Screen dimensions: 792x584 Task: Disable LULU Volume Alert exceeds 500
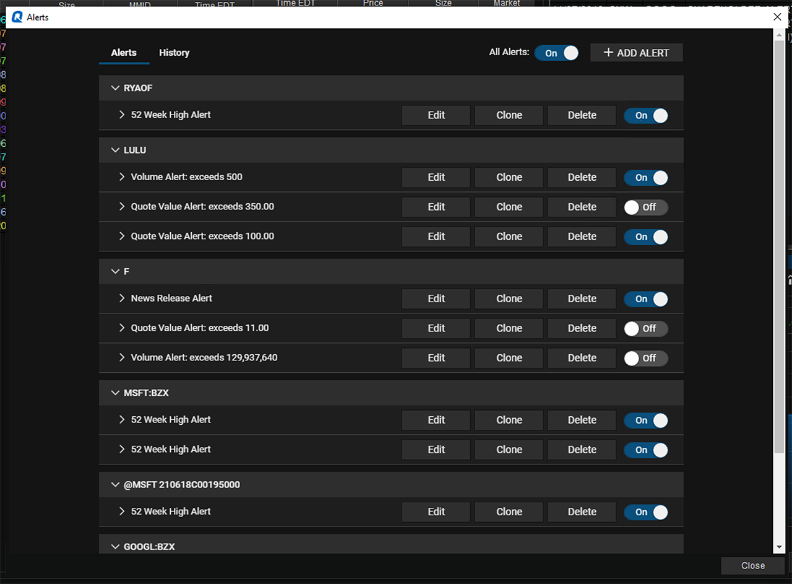click(x=646, y=177)
